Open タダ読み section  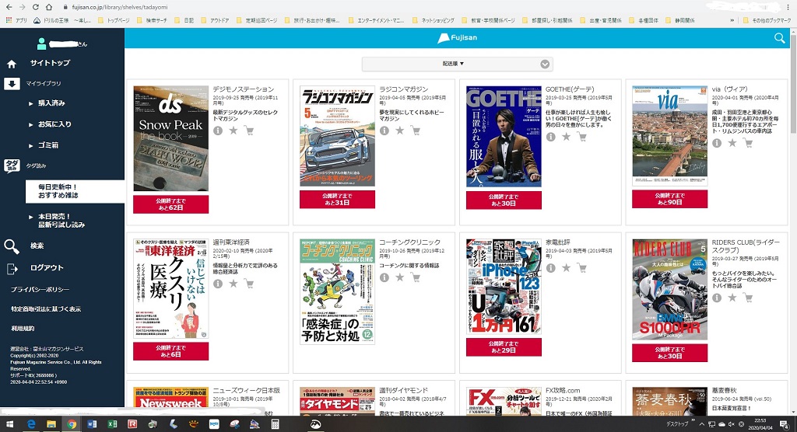tap(36, 165)
